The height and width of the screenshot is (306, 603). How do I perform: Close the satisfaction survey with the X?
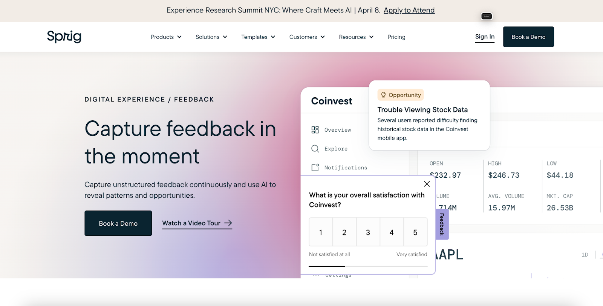(427, 184)
